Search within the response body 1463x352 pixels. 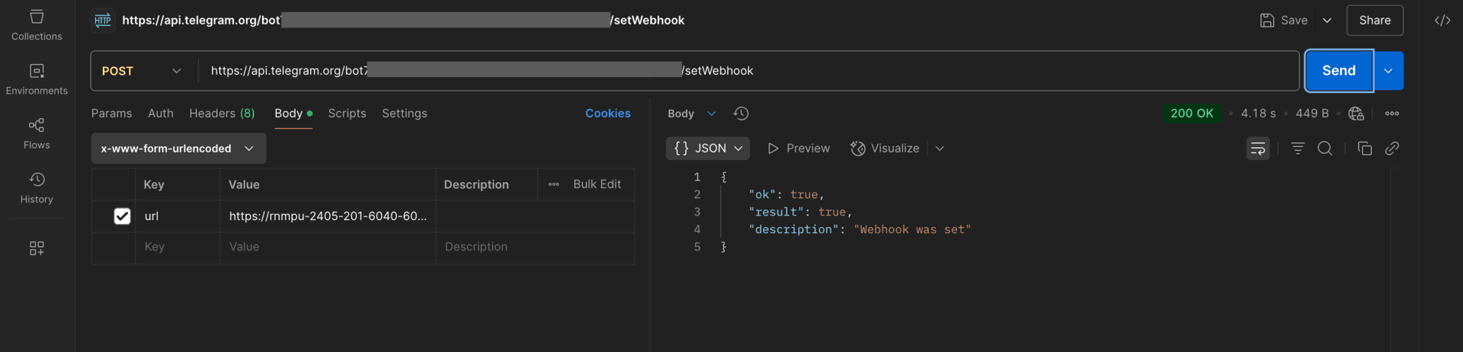[1325, 149]
